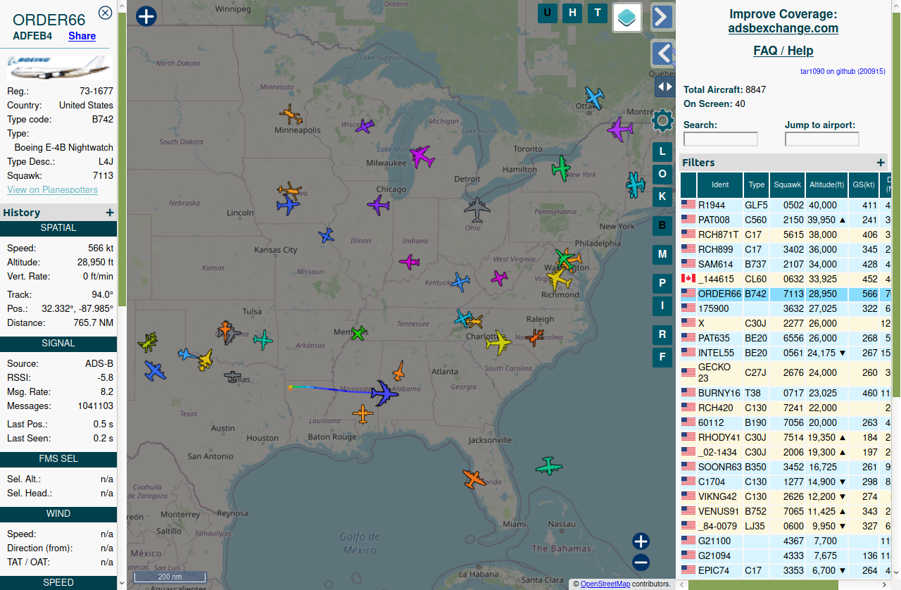The image size is (901, 590).
Task: Open the adsbexchange.com link
Action: [x=783, y=29]
